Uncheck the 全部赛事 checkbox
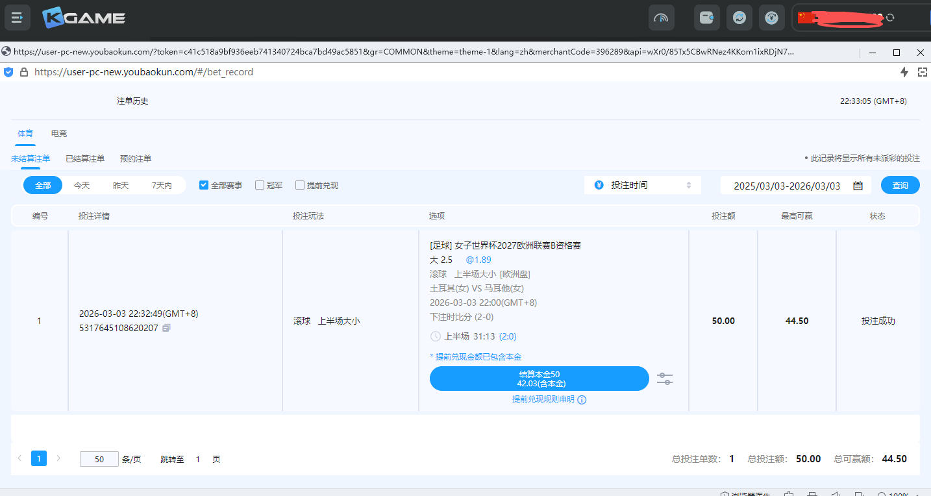Viewport: 931px width, 496px height. (x=204, y=185)
